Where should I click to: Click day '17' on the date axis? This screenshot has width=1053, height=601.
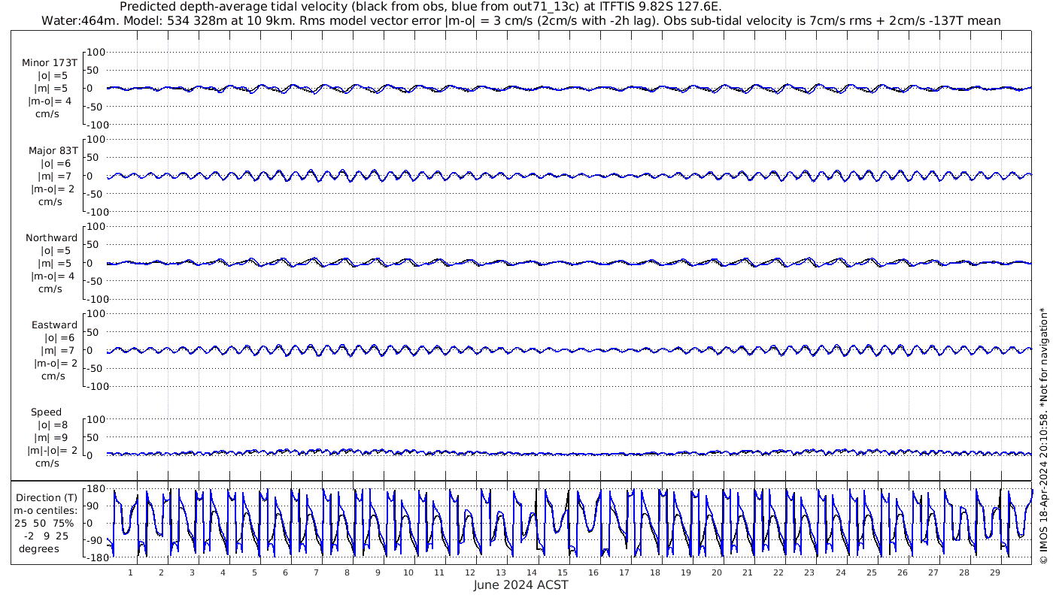tap(624, 572)
